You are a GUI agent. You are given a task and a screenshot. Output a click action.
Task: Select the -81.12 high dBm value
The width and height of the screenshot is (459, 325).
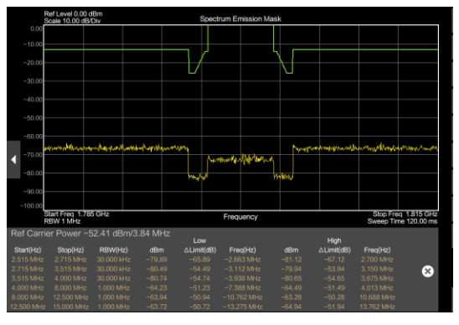tap(291, 260)
